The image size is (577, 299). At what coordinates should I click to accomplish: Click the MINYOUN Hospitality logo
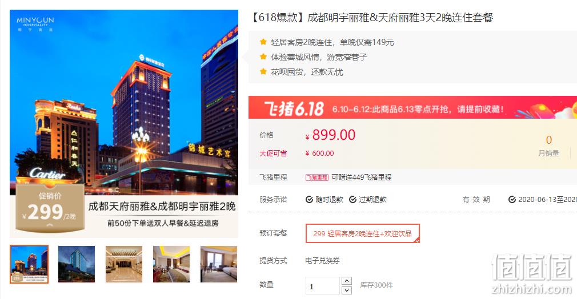tap(35, 23)
